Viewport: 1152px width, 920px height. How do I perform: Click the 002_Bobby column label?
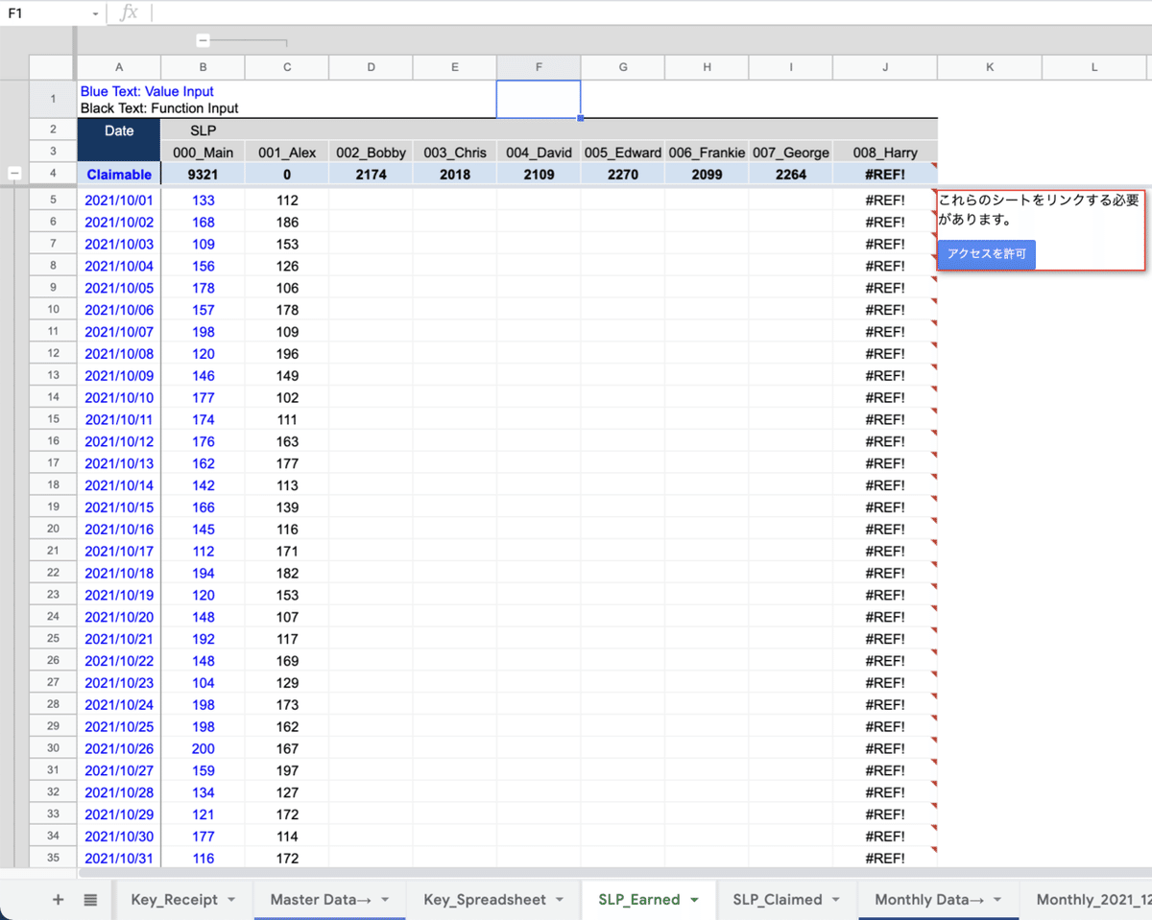click(x=371, y=153)
